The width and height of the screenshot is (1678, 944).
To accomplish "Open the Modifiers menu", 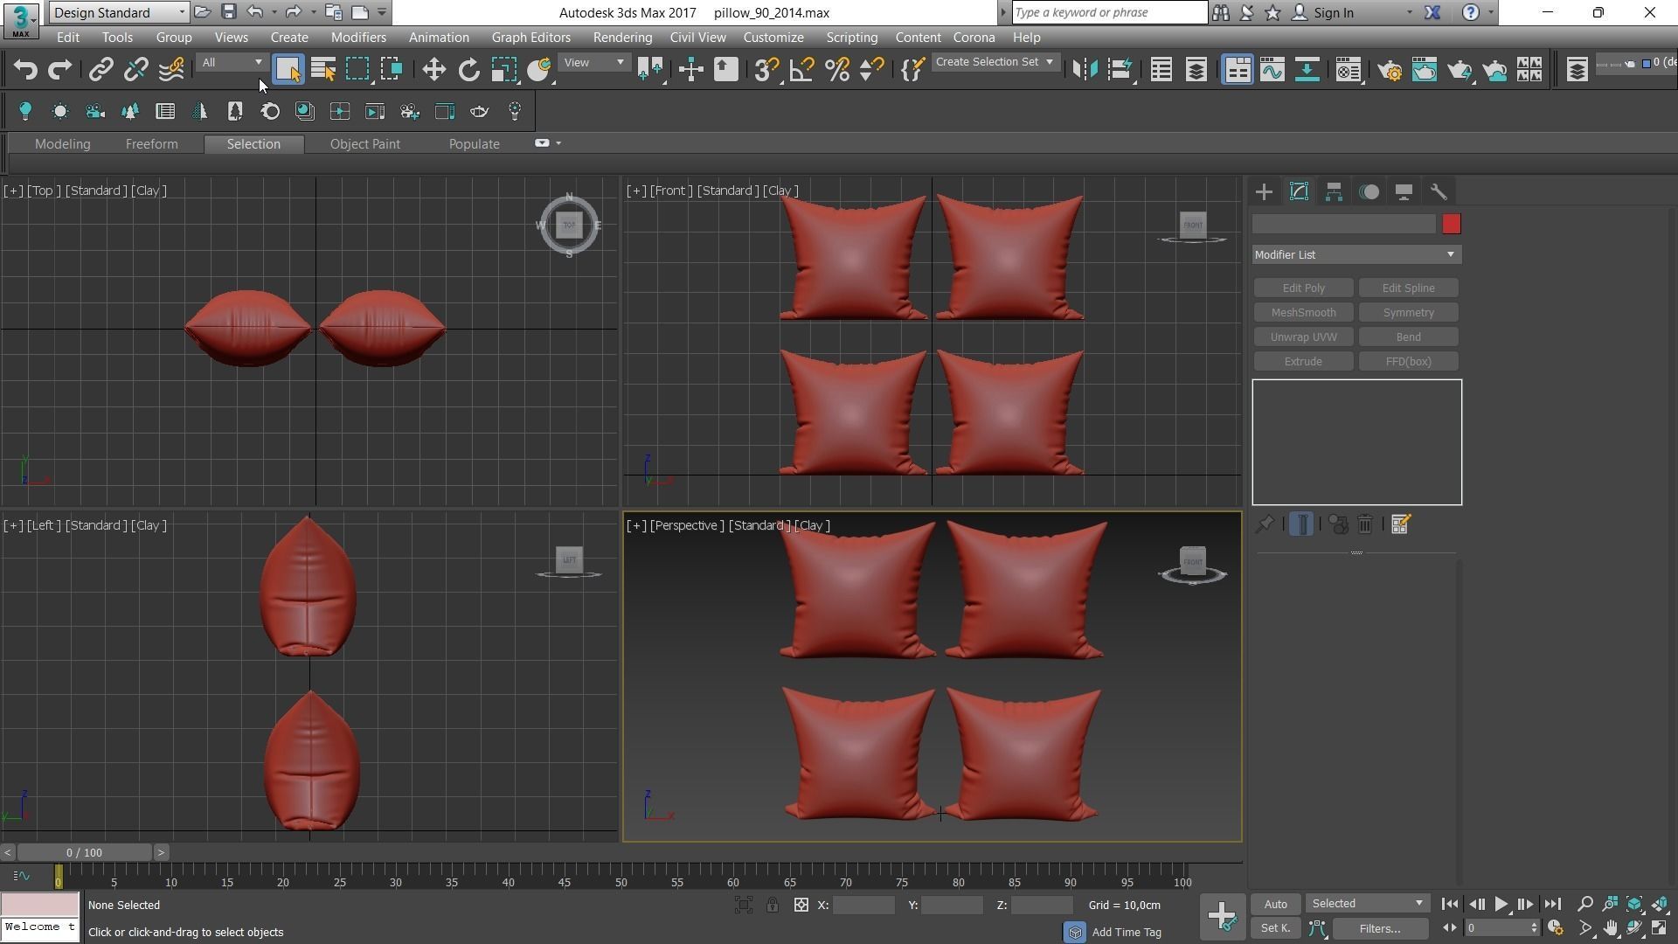I will click(x=358, y=38).
